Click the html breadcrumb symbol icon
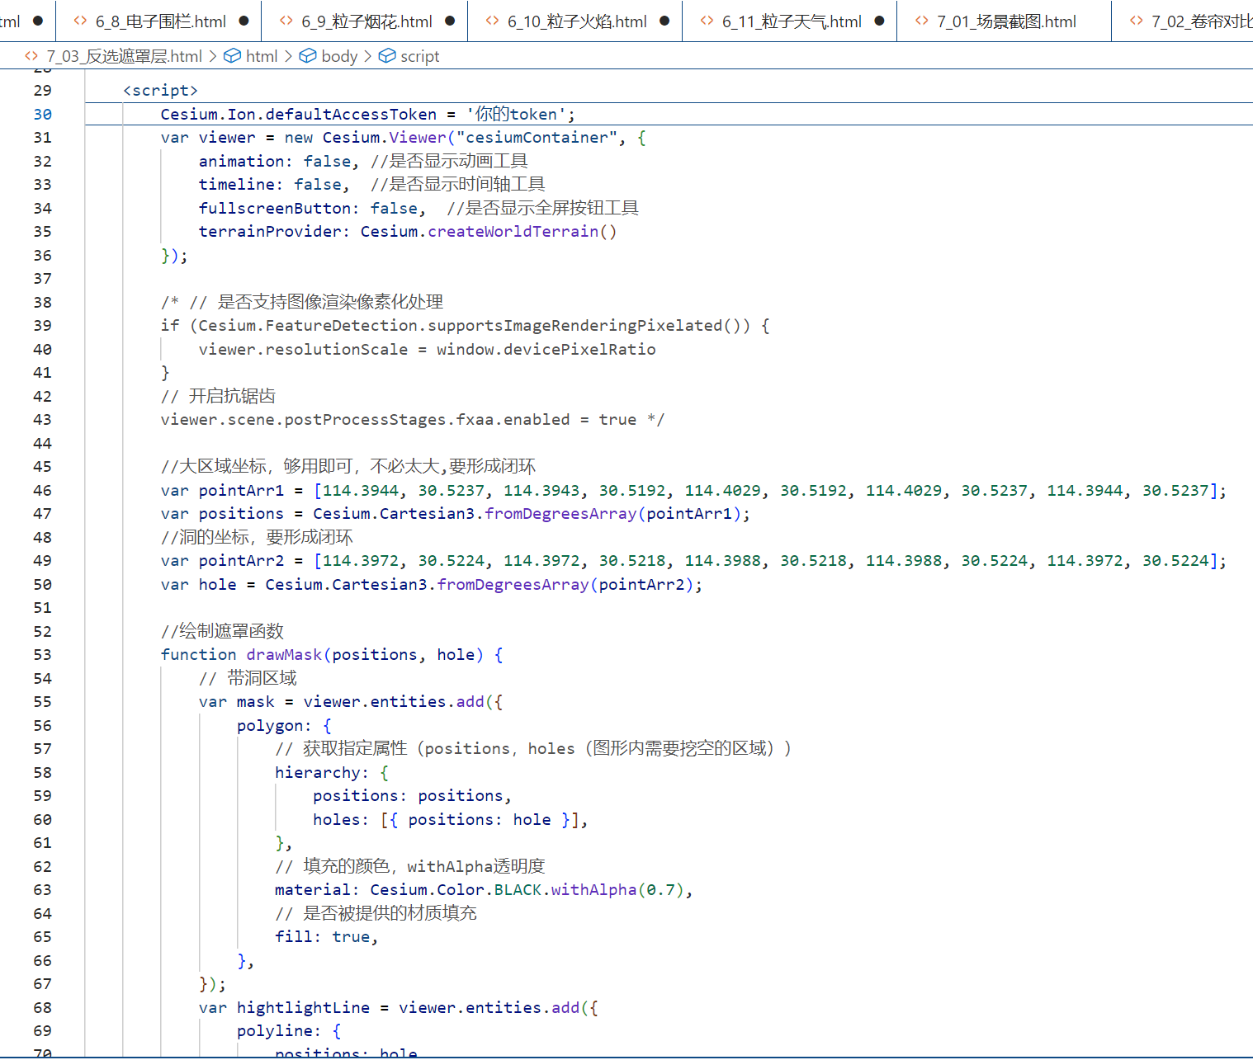Image resolution: width=1253 pixels, height=1060 pixels. click(x=233, y=56)
